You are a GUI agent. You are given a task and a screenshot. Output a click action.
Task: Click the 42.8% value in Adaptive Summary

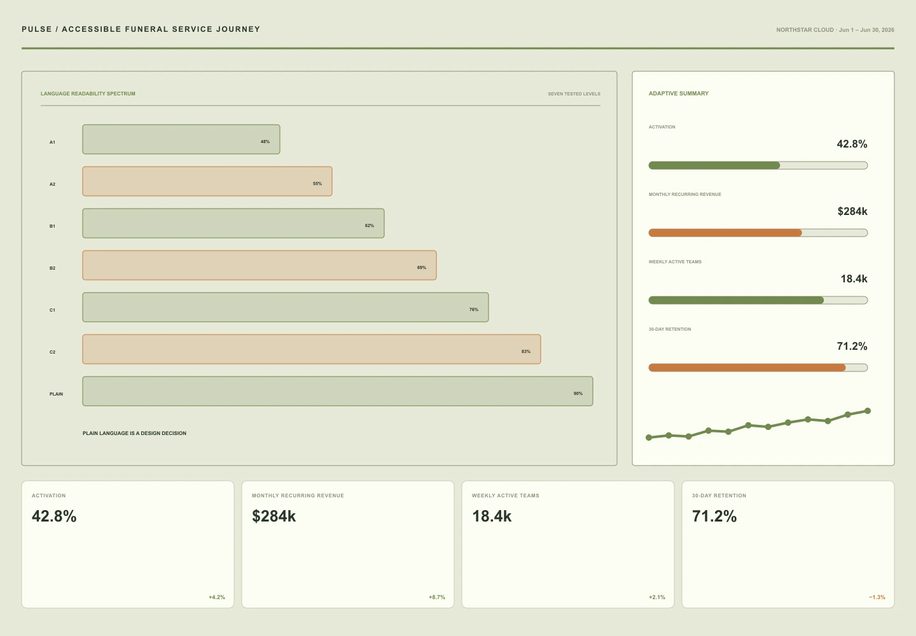pos(852,144)
